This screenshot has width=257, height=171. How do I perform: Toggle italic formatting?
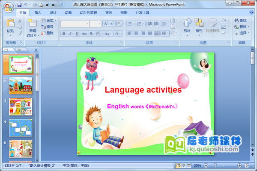tap(70, 33)
